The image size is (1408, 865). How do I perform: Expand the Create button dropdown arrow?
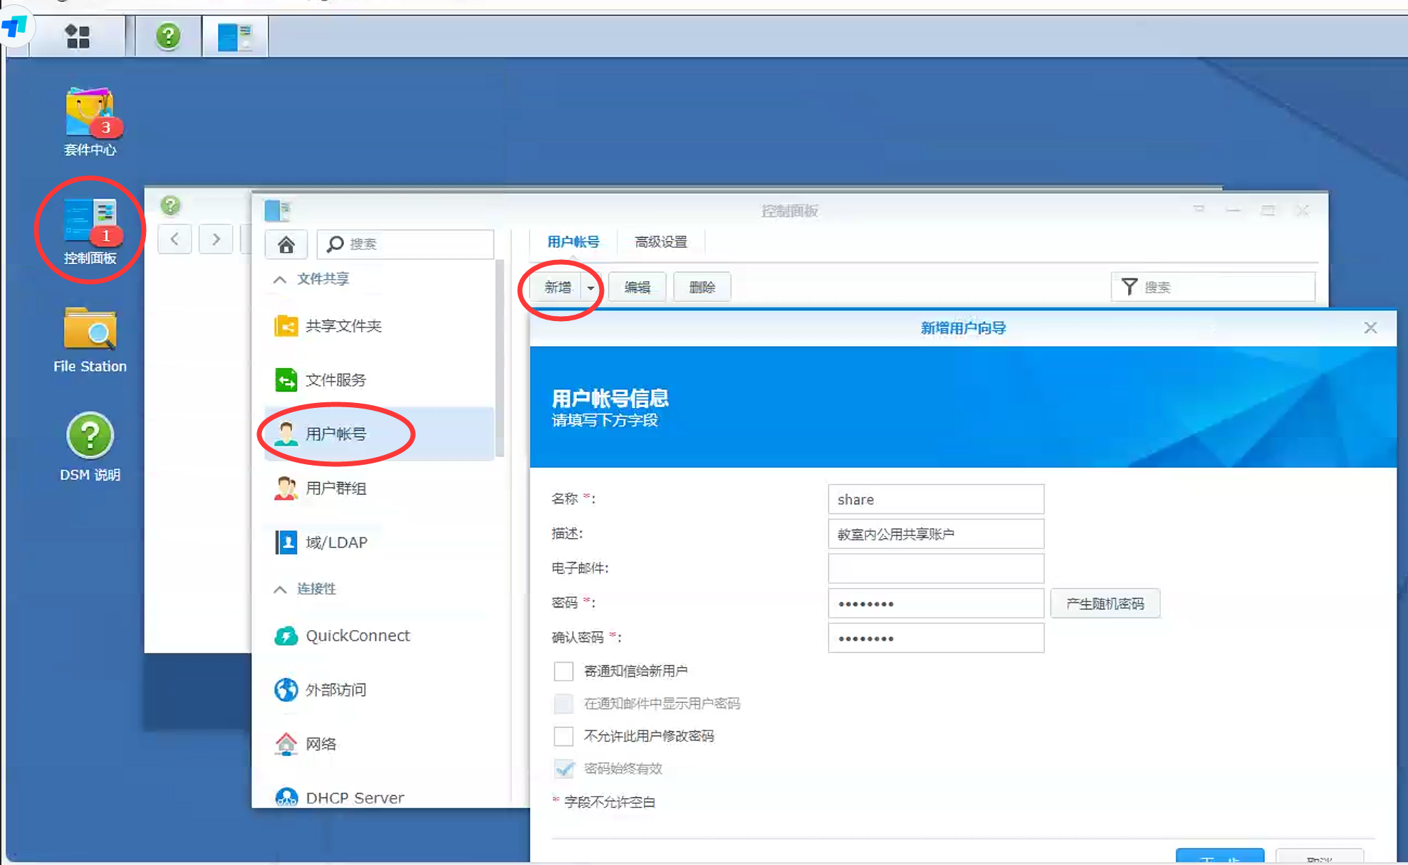tap(590, 288)
